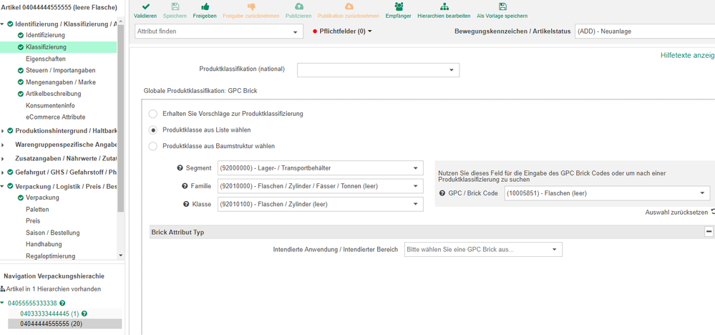
Task: Click the Publizieren cloud upload icon
Action: click(298, 7)
